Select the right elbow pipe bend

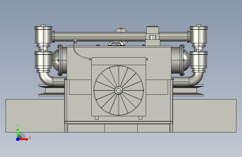[x=196, y=79]
